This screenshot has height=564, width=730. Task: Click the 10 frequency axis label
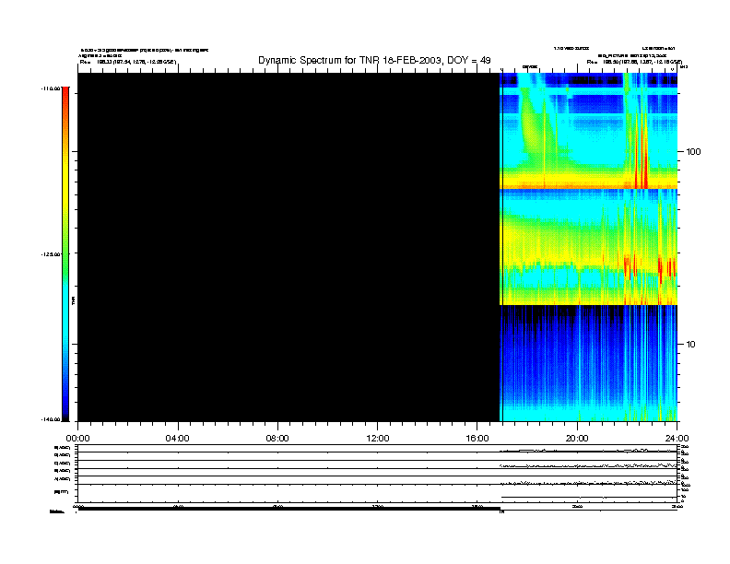691,345
